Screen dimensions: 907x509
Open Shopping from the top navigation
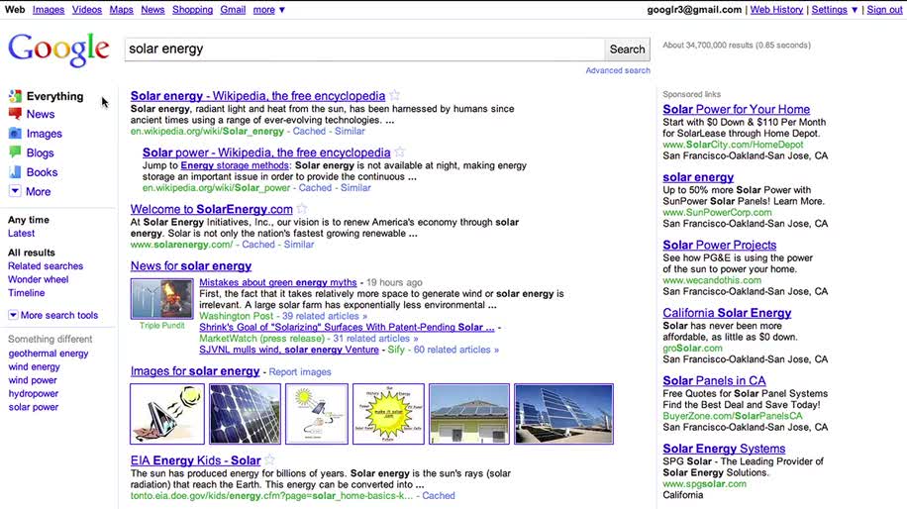click(193, 10)
